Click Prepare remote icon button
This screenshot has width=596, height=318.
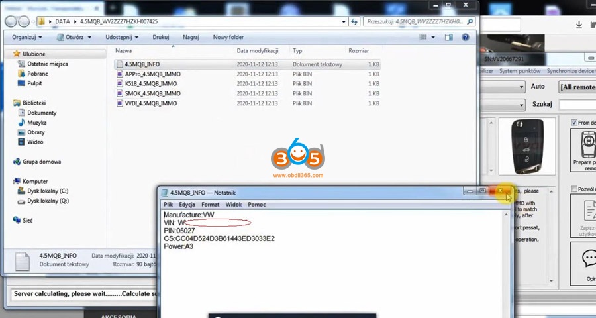(583, 150)
